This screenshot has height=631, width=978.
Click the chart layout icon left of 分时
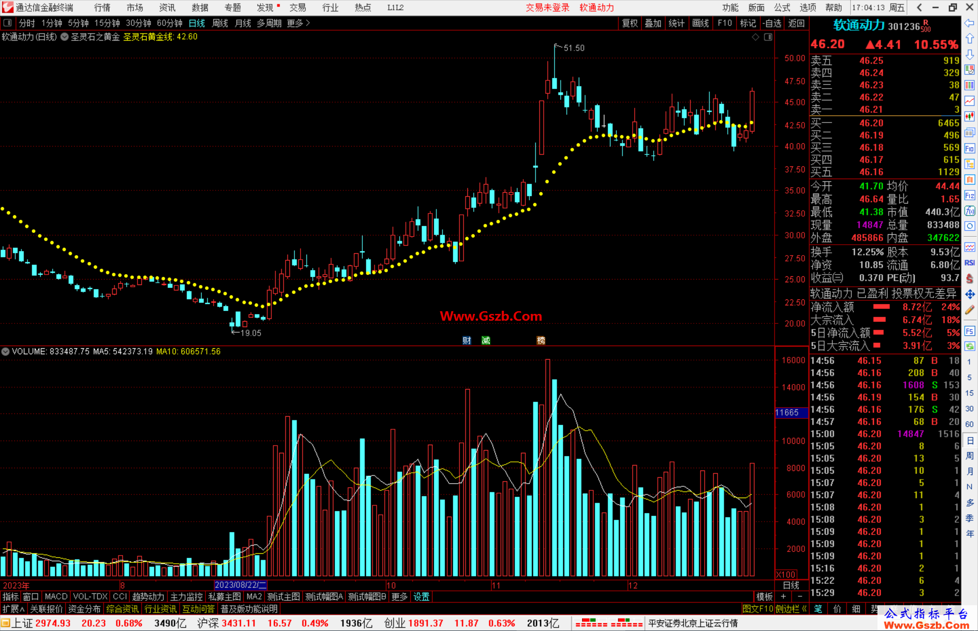[8, 23]
